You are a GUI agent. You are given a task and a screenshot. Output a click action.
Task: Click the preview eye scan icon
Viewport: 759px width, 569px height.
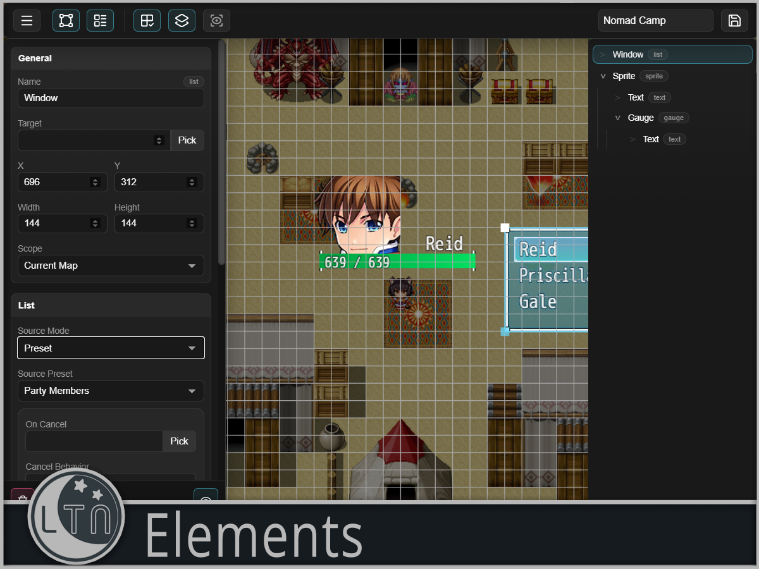coord(216,21)
